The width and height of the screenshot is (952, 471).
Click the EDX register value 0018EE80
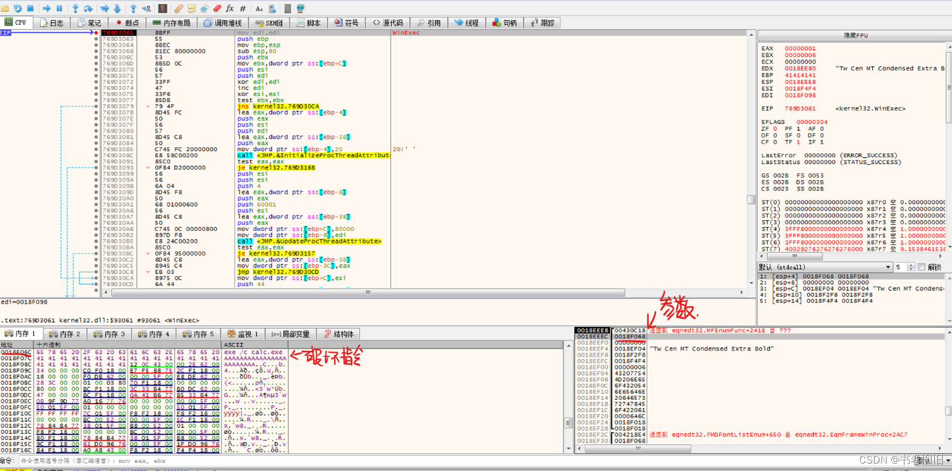pos(800,68)
